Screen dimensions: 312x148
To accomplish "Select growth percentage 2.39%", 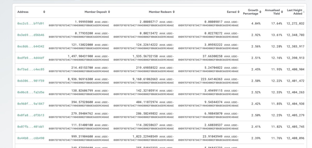I will [x=256, y=138].
